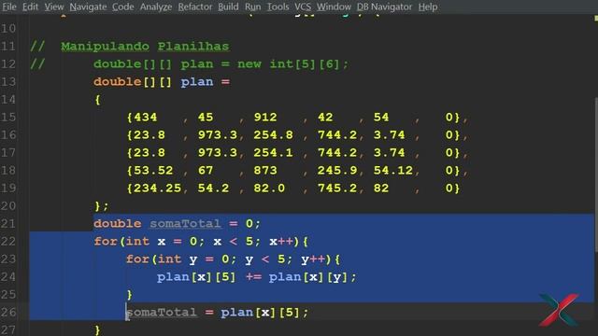Open the Analyze menu
Viewport: 598px width, 336px height.
[x=156, y=7]
